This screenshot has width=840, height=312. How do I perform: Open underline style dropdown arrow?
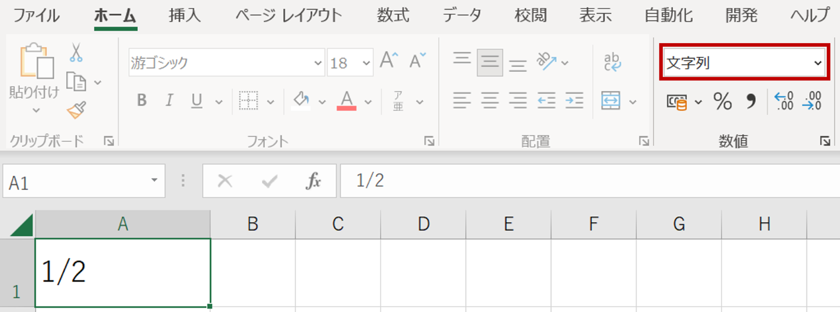219,103
